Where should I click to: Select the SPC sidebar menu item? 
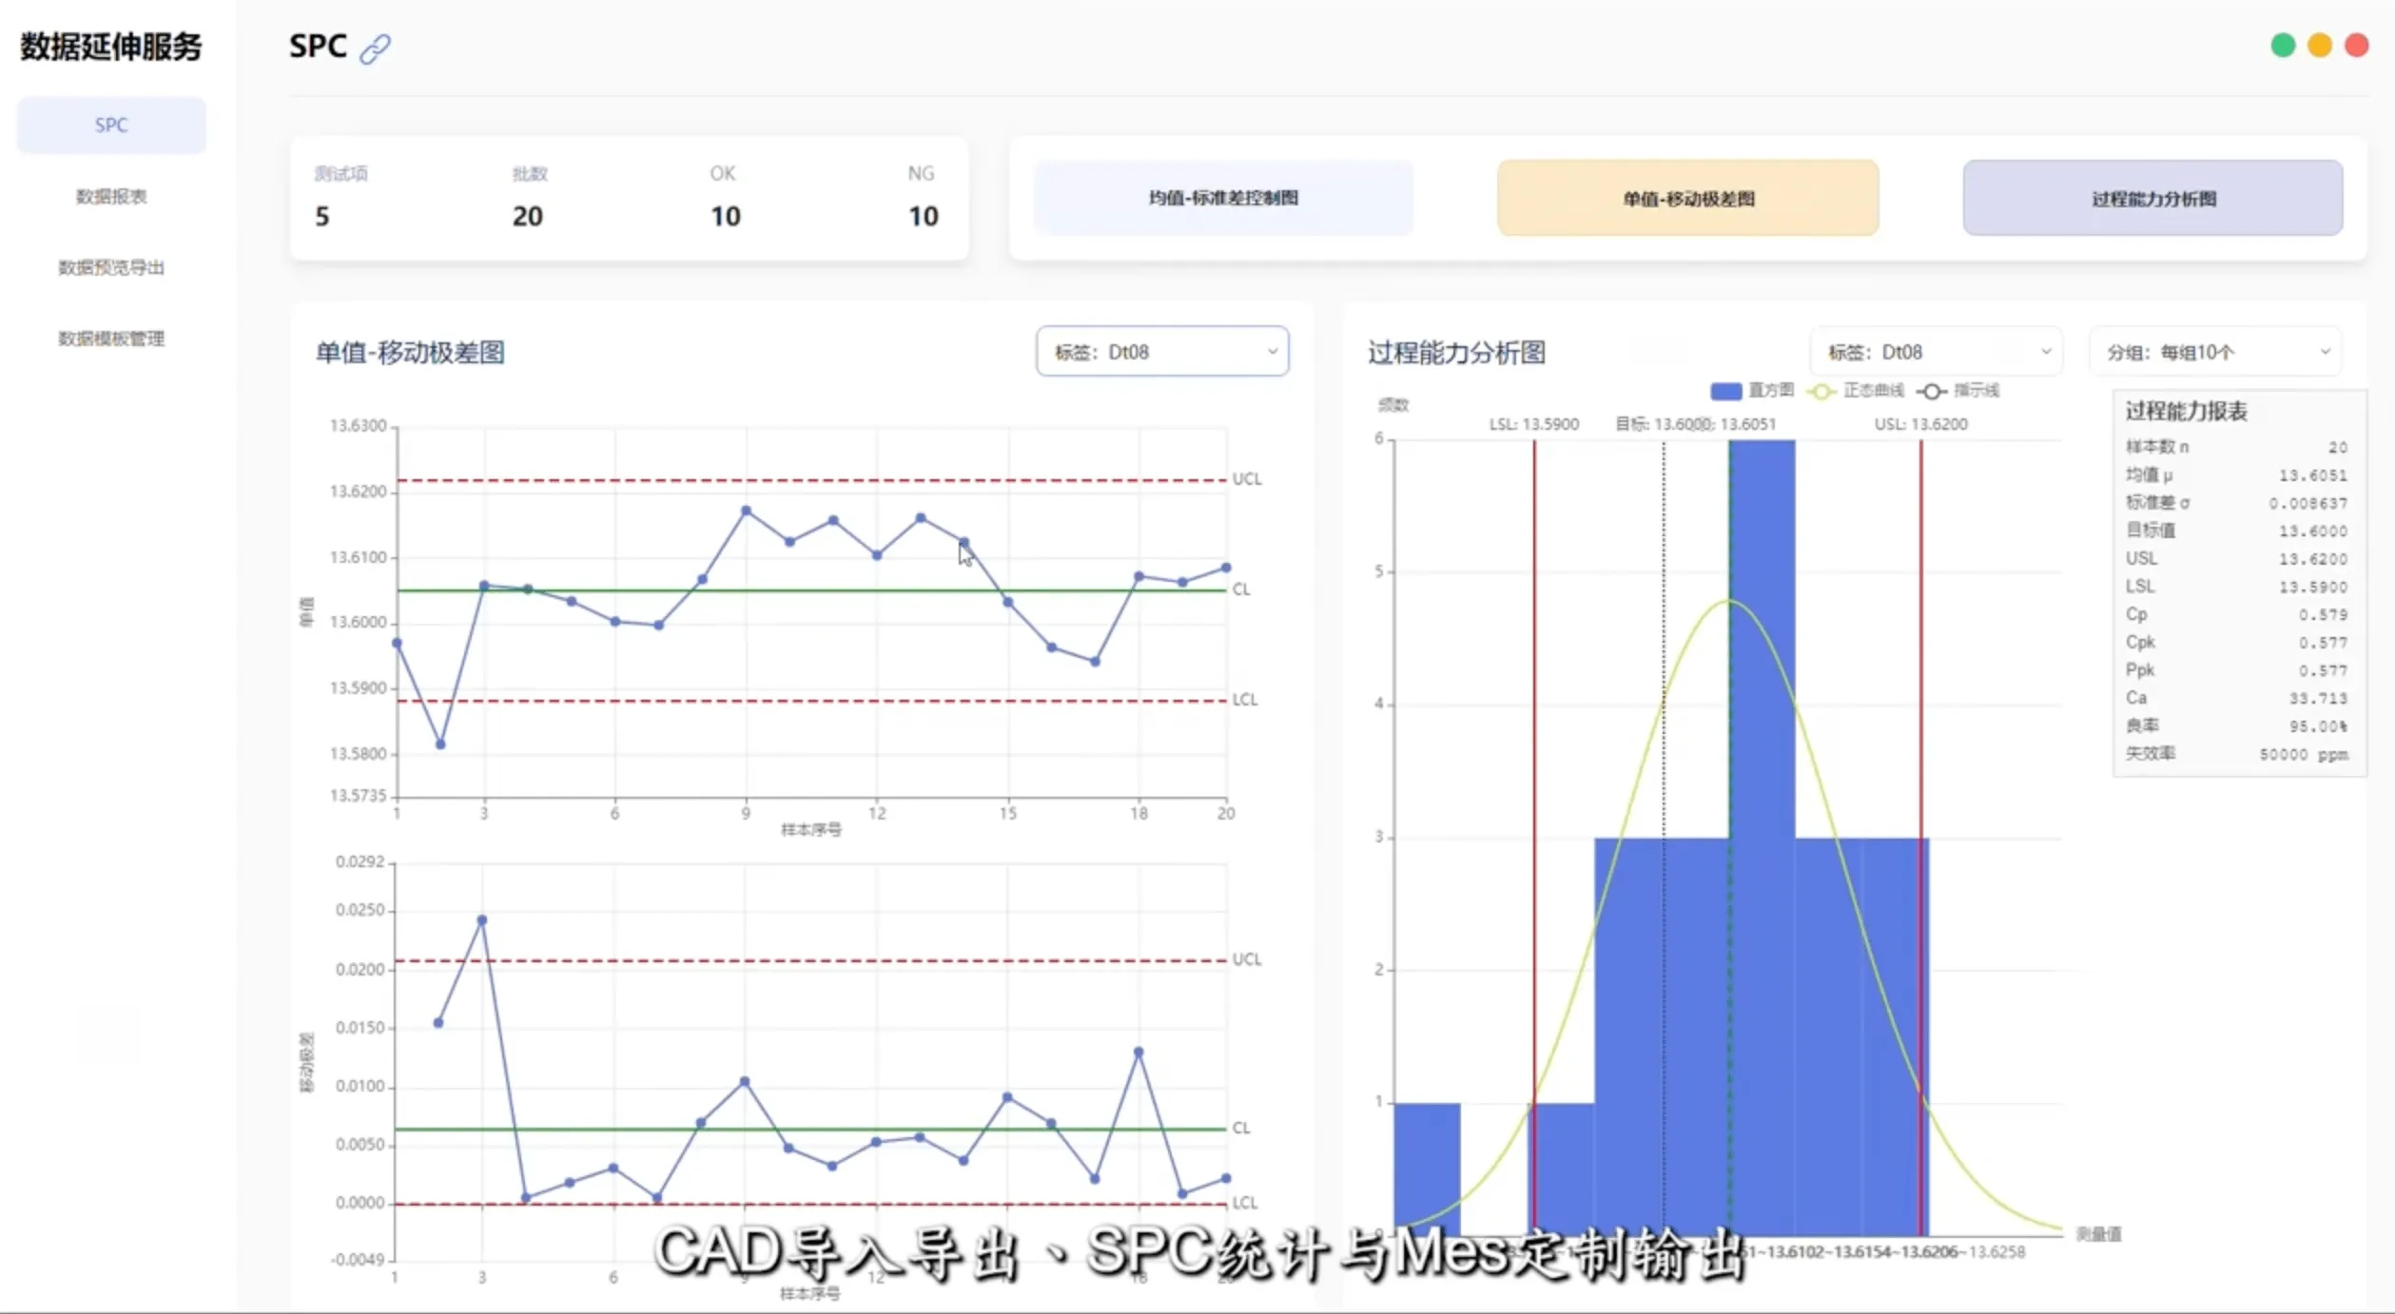pyautogui.click(x=111, y=125)
